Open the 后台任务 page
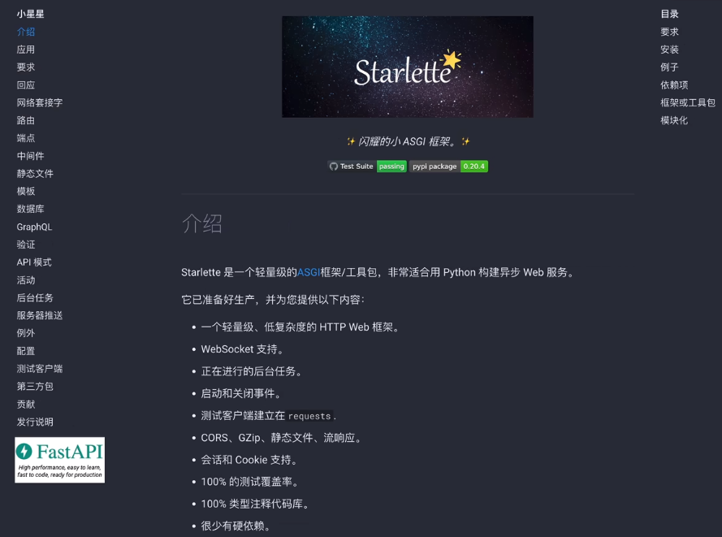 pyautogui.click(x=35, y=297)
